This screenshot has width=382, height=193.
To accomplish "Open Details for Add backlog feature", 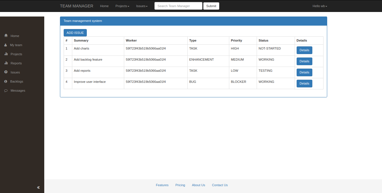I will 304,61.
